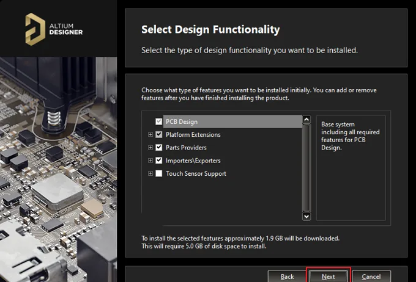Select the PCB Design row
Screen dimensions: 416x282
[232, 121]
